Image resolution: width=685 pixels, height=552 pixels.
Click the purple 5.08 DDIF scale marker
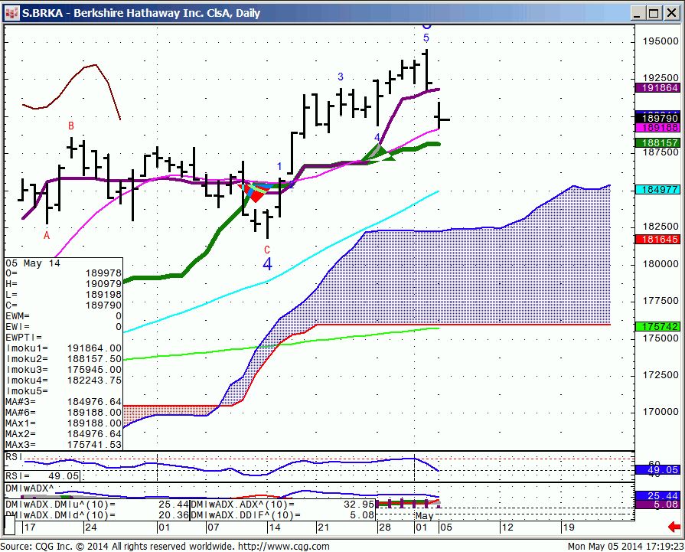point(657,505)
